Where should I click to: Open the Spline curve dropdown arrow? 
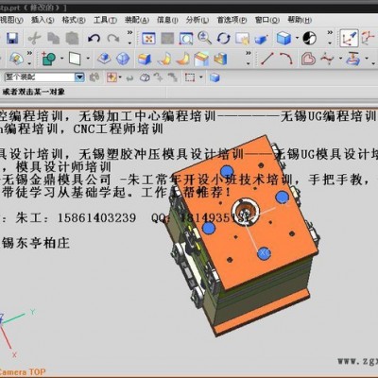(340, 59)
